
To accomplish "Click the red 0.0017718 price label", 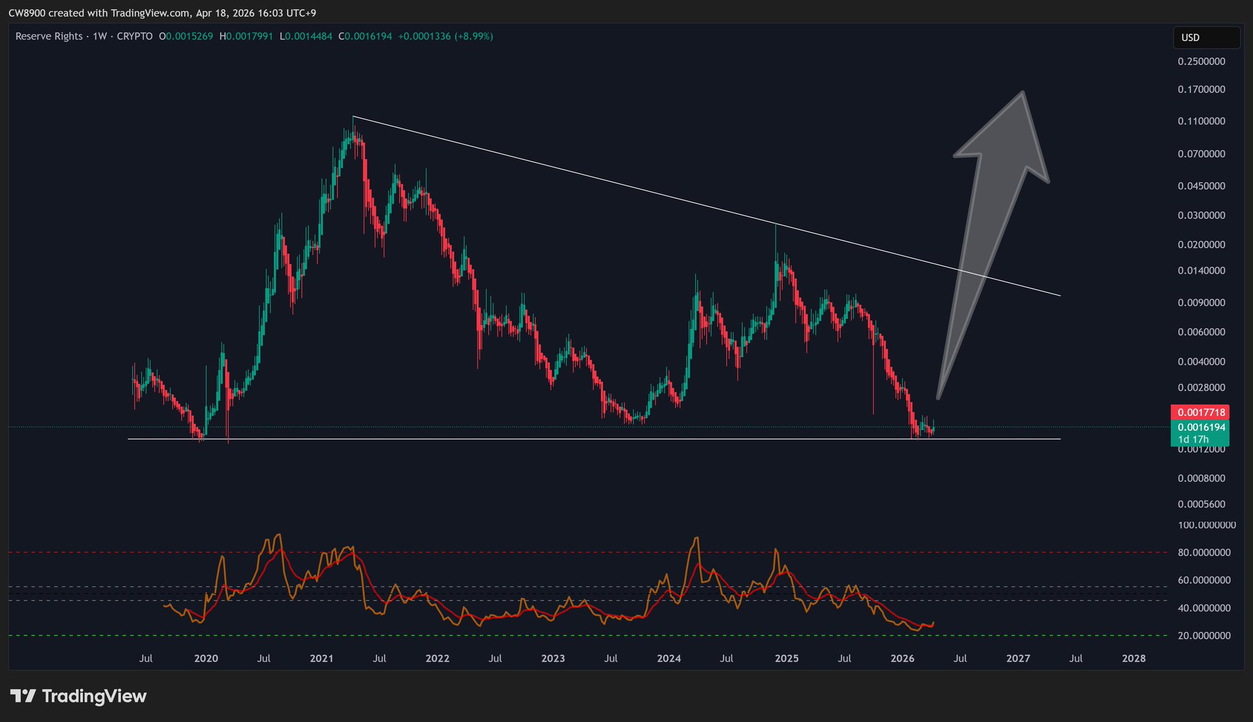I will click(1199, 412).
